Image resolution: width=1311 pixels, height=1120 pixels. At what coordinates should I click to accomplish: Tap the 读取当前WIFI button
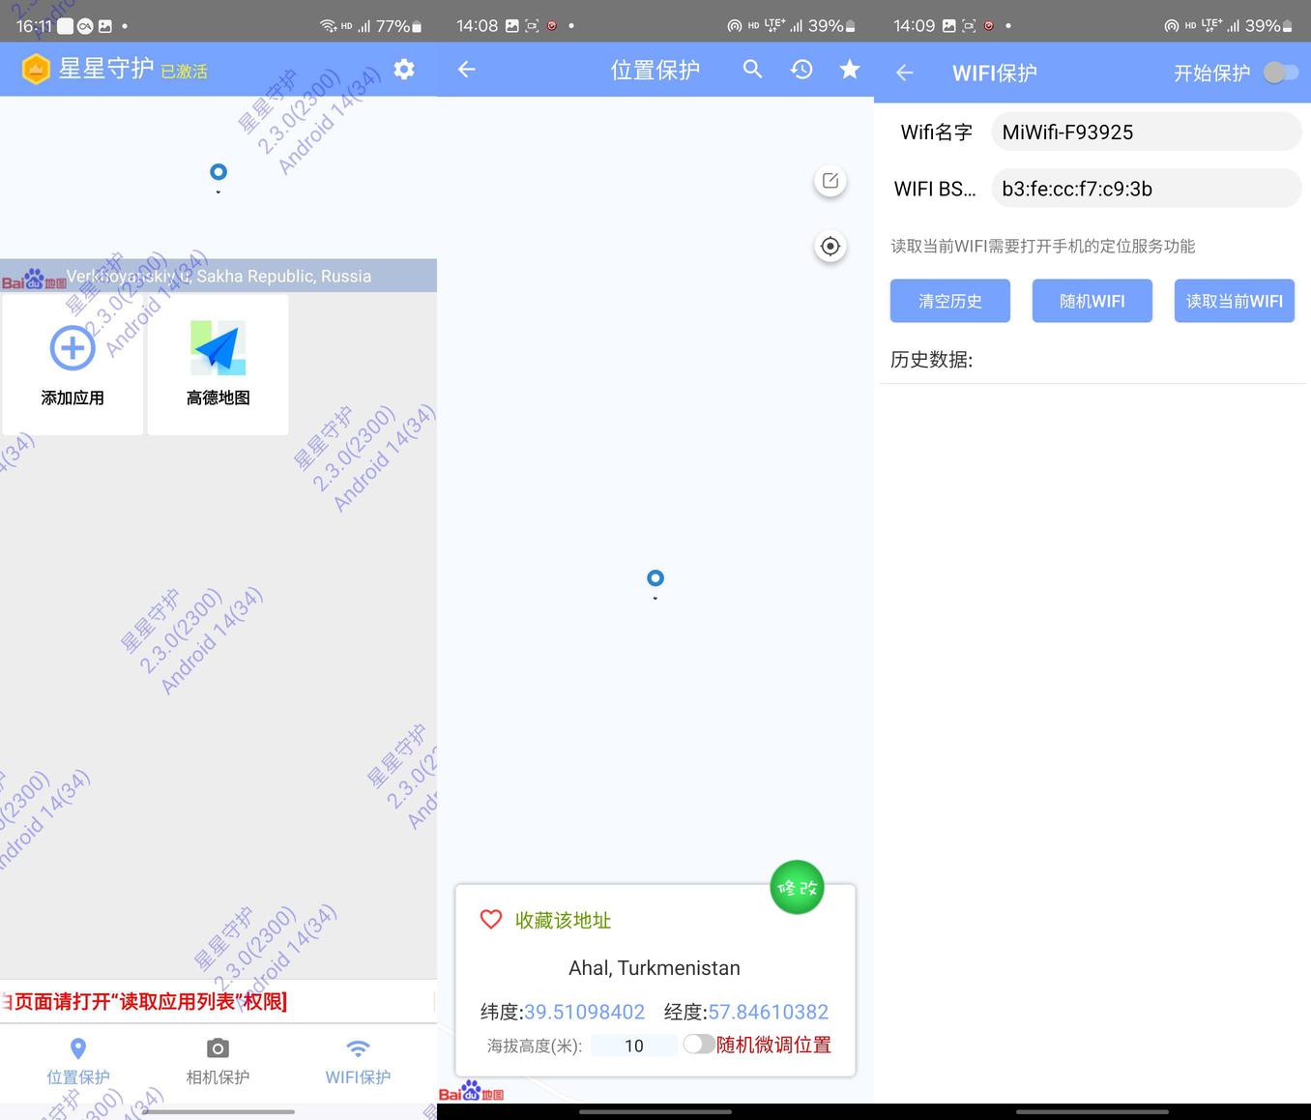[1235, 301]
